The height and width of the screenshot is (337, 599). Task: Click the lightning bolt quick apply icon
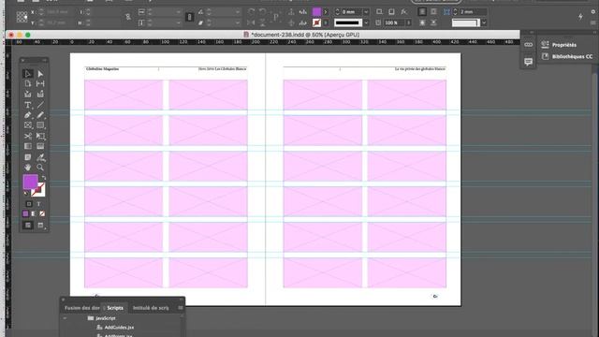click(580, 17)
